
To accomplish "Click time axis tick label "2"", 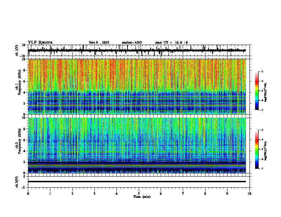I will [72, 194].
